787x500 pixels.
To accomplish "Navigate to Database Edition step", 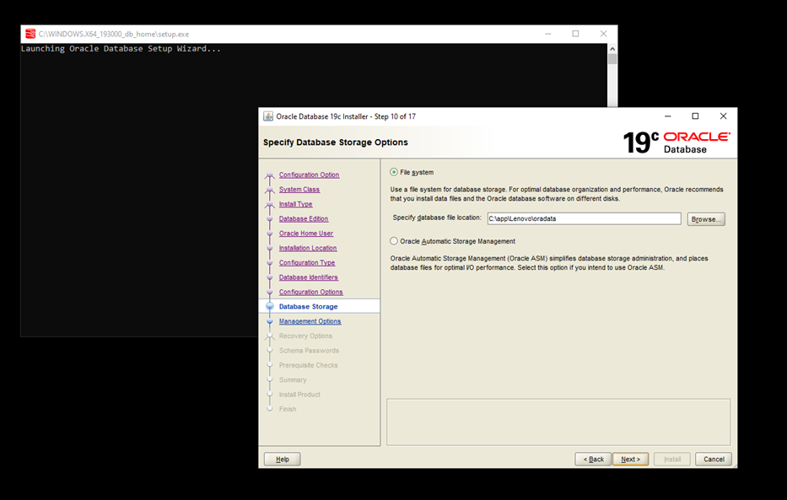I will pos(304,218).
